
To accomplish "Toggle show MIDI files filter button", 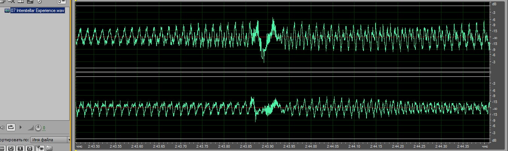I will (x=30, y=148).
